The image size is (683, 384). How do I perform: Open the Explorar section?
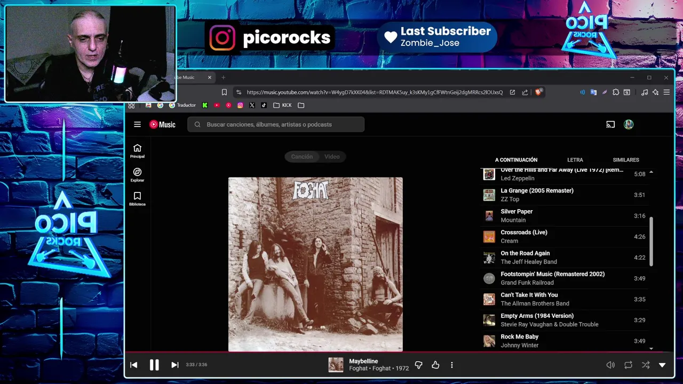pos(137,175)
